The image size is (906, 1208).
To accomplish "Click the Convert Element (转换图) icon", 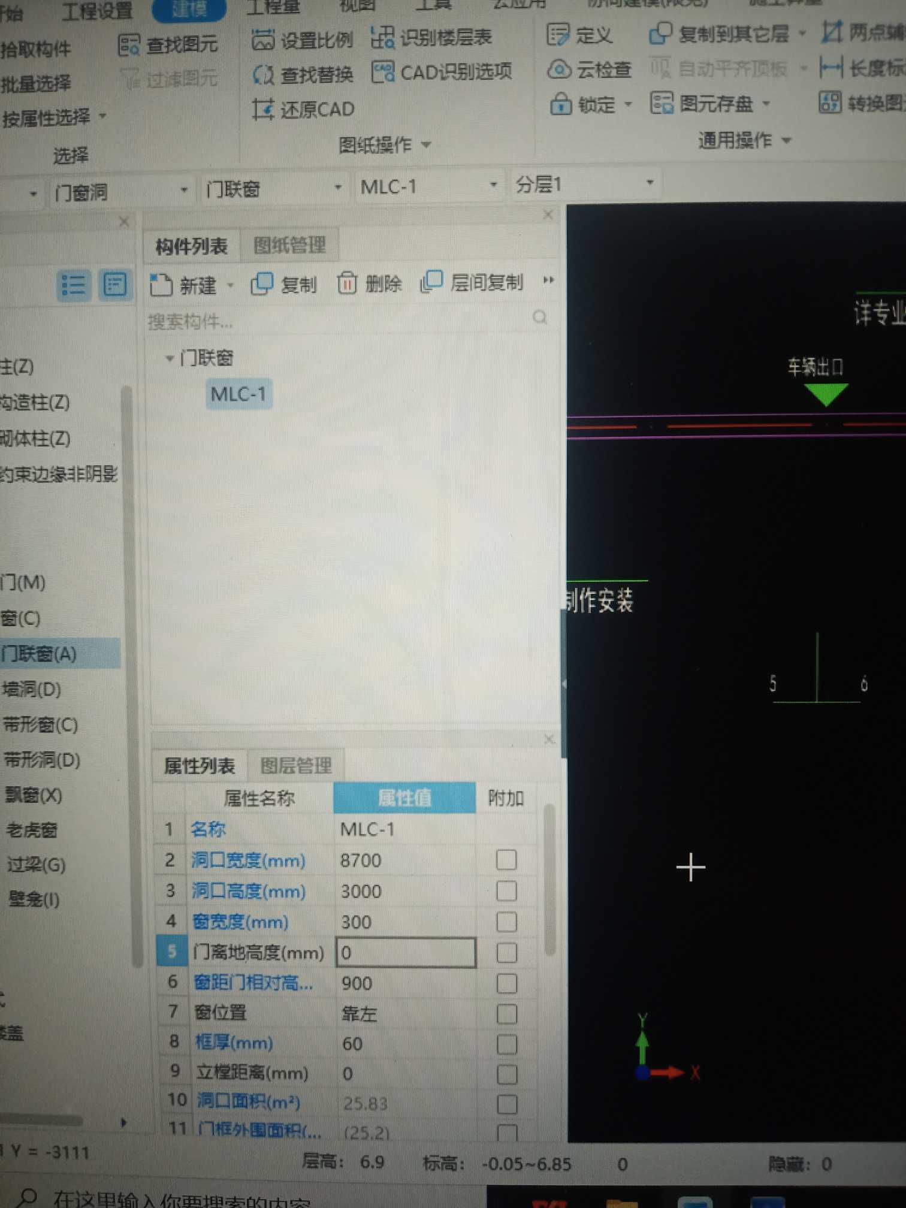I will [x=830, y=102].
